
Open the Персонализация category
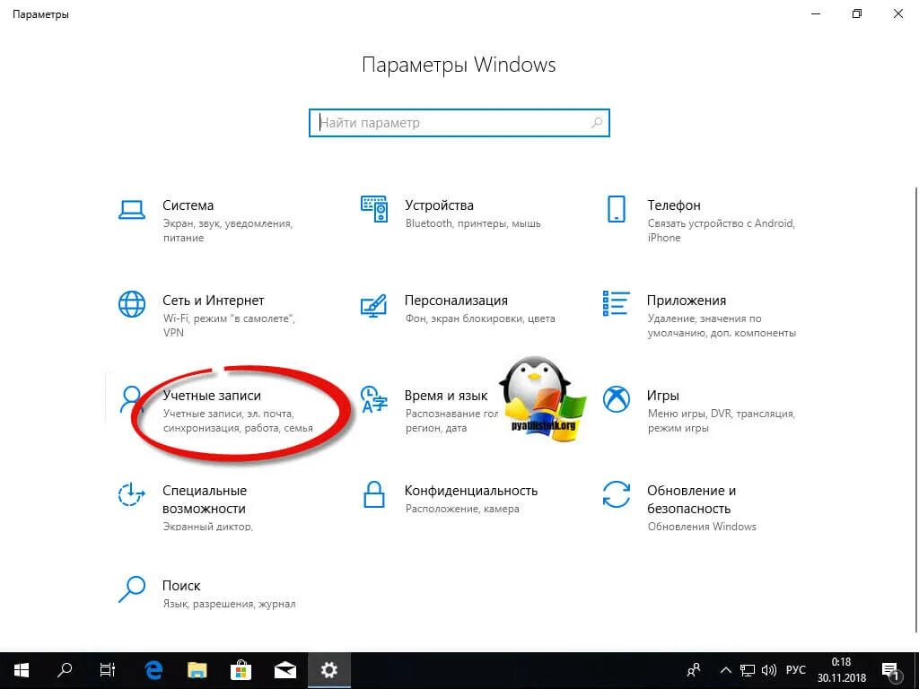tap(456, 301)
